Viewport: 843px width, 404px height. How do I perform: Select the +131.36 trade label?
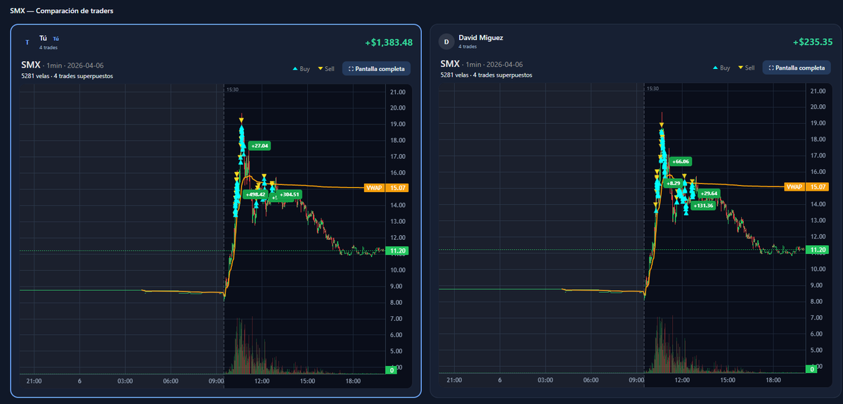(x=703, y=206)
